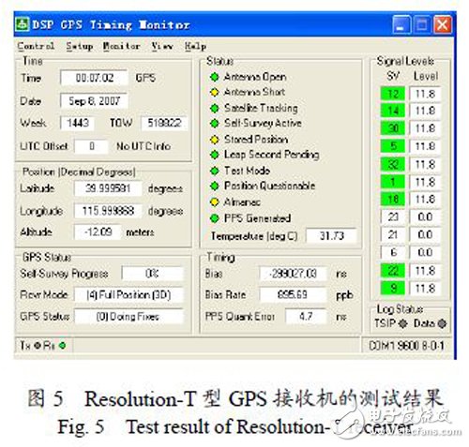469x447 pixels.
Task: Click the Bias value field
Action: (293, 274)
